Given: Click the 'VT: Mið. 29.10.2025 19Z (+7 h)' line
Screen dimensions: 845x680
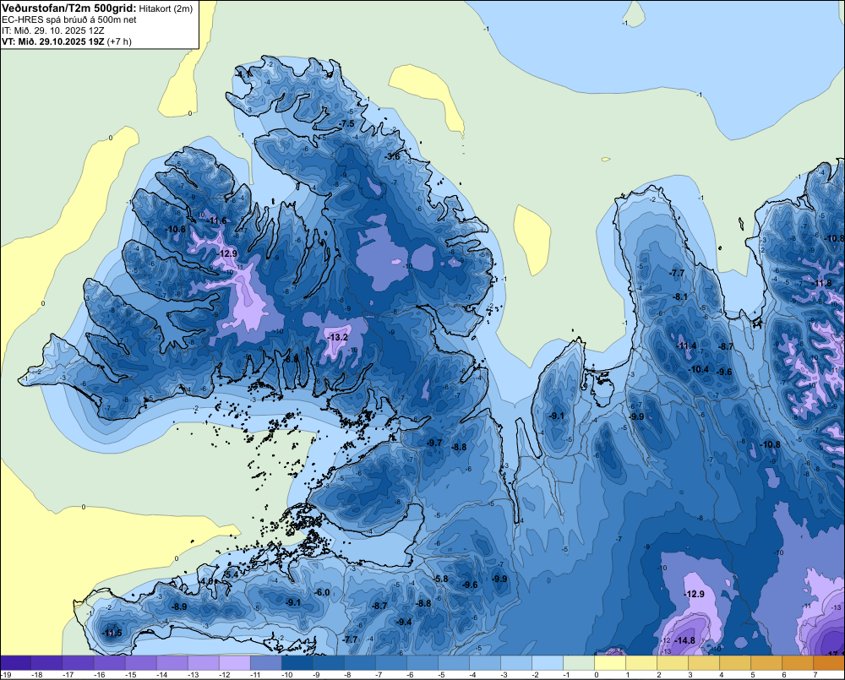Looking at the screenshot, I should click(66, 41).
